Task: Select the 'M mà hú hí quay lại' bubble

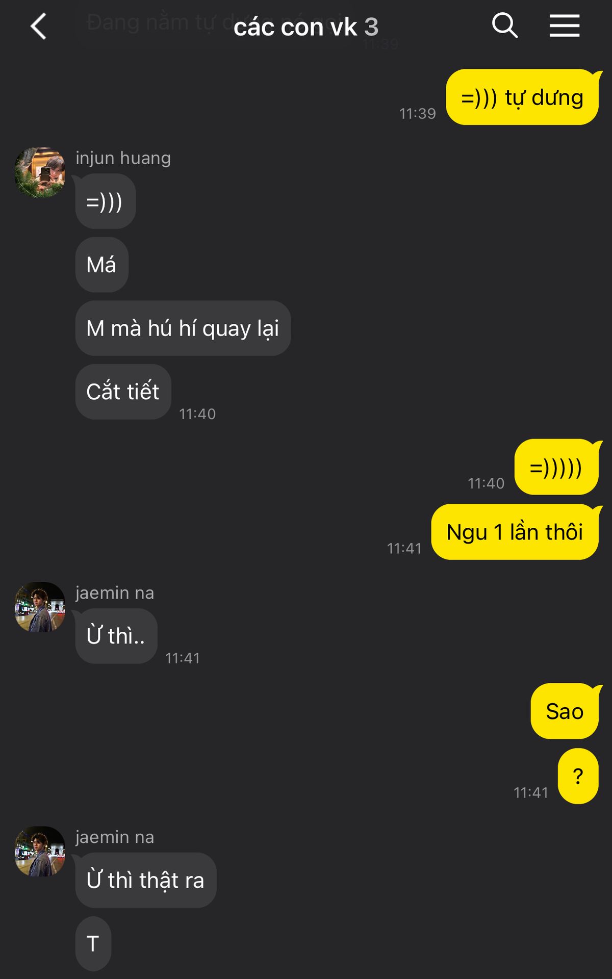Action: pyautogui.click(x=183, y=328)
